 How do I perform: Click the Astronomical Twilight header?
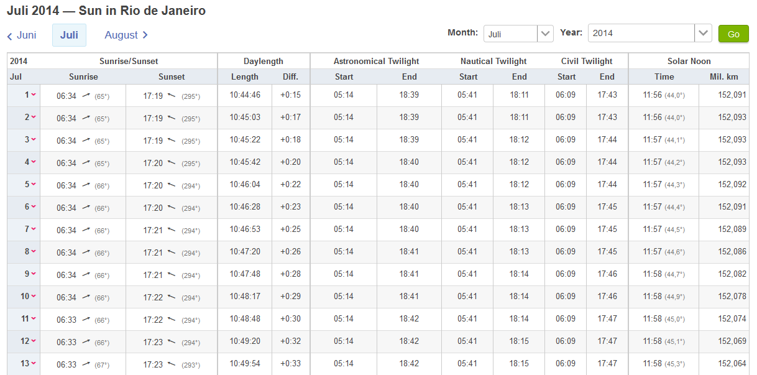(x=376, y=62)
